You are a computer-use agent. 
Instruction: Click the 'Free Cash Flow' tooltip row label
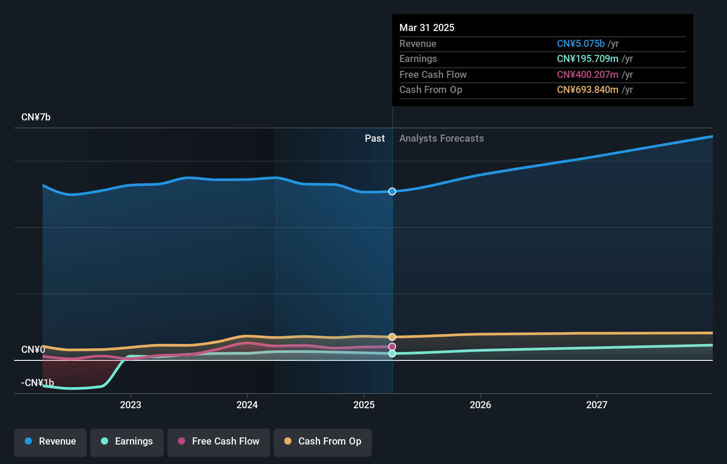pos(433,75)
